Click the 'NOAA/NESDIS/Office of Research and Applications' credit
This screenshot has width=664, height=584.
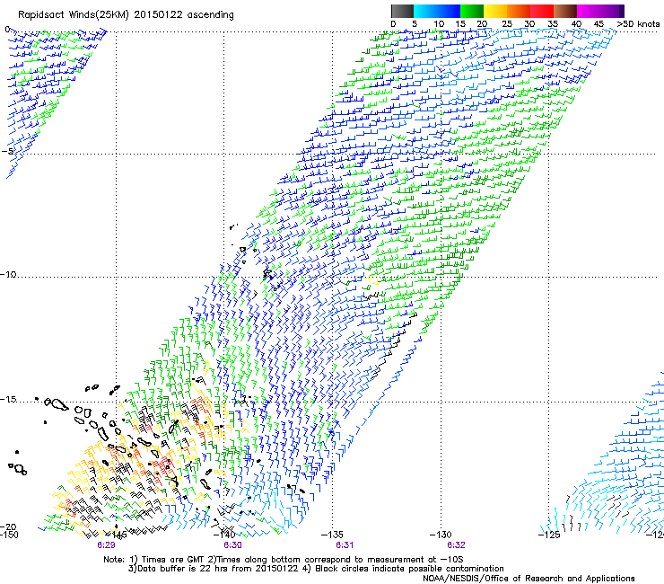[529, 579]
